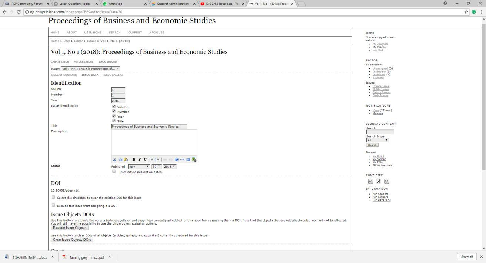Follow the My Profile link in sidebar

tap(379, 47)
